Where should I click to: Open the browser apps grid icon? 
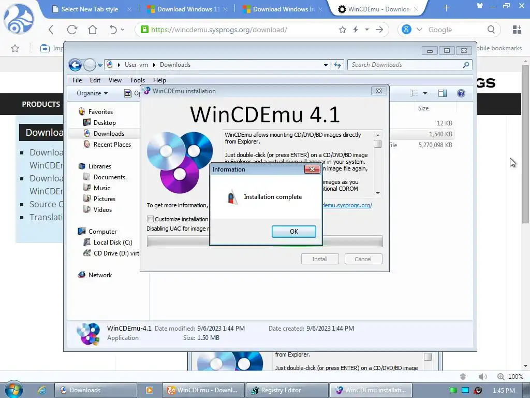517,30
